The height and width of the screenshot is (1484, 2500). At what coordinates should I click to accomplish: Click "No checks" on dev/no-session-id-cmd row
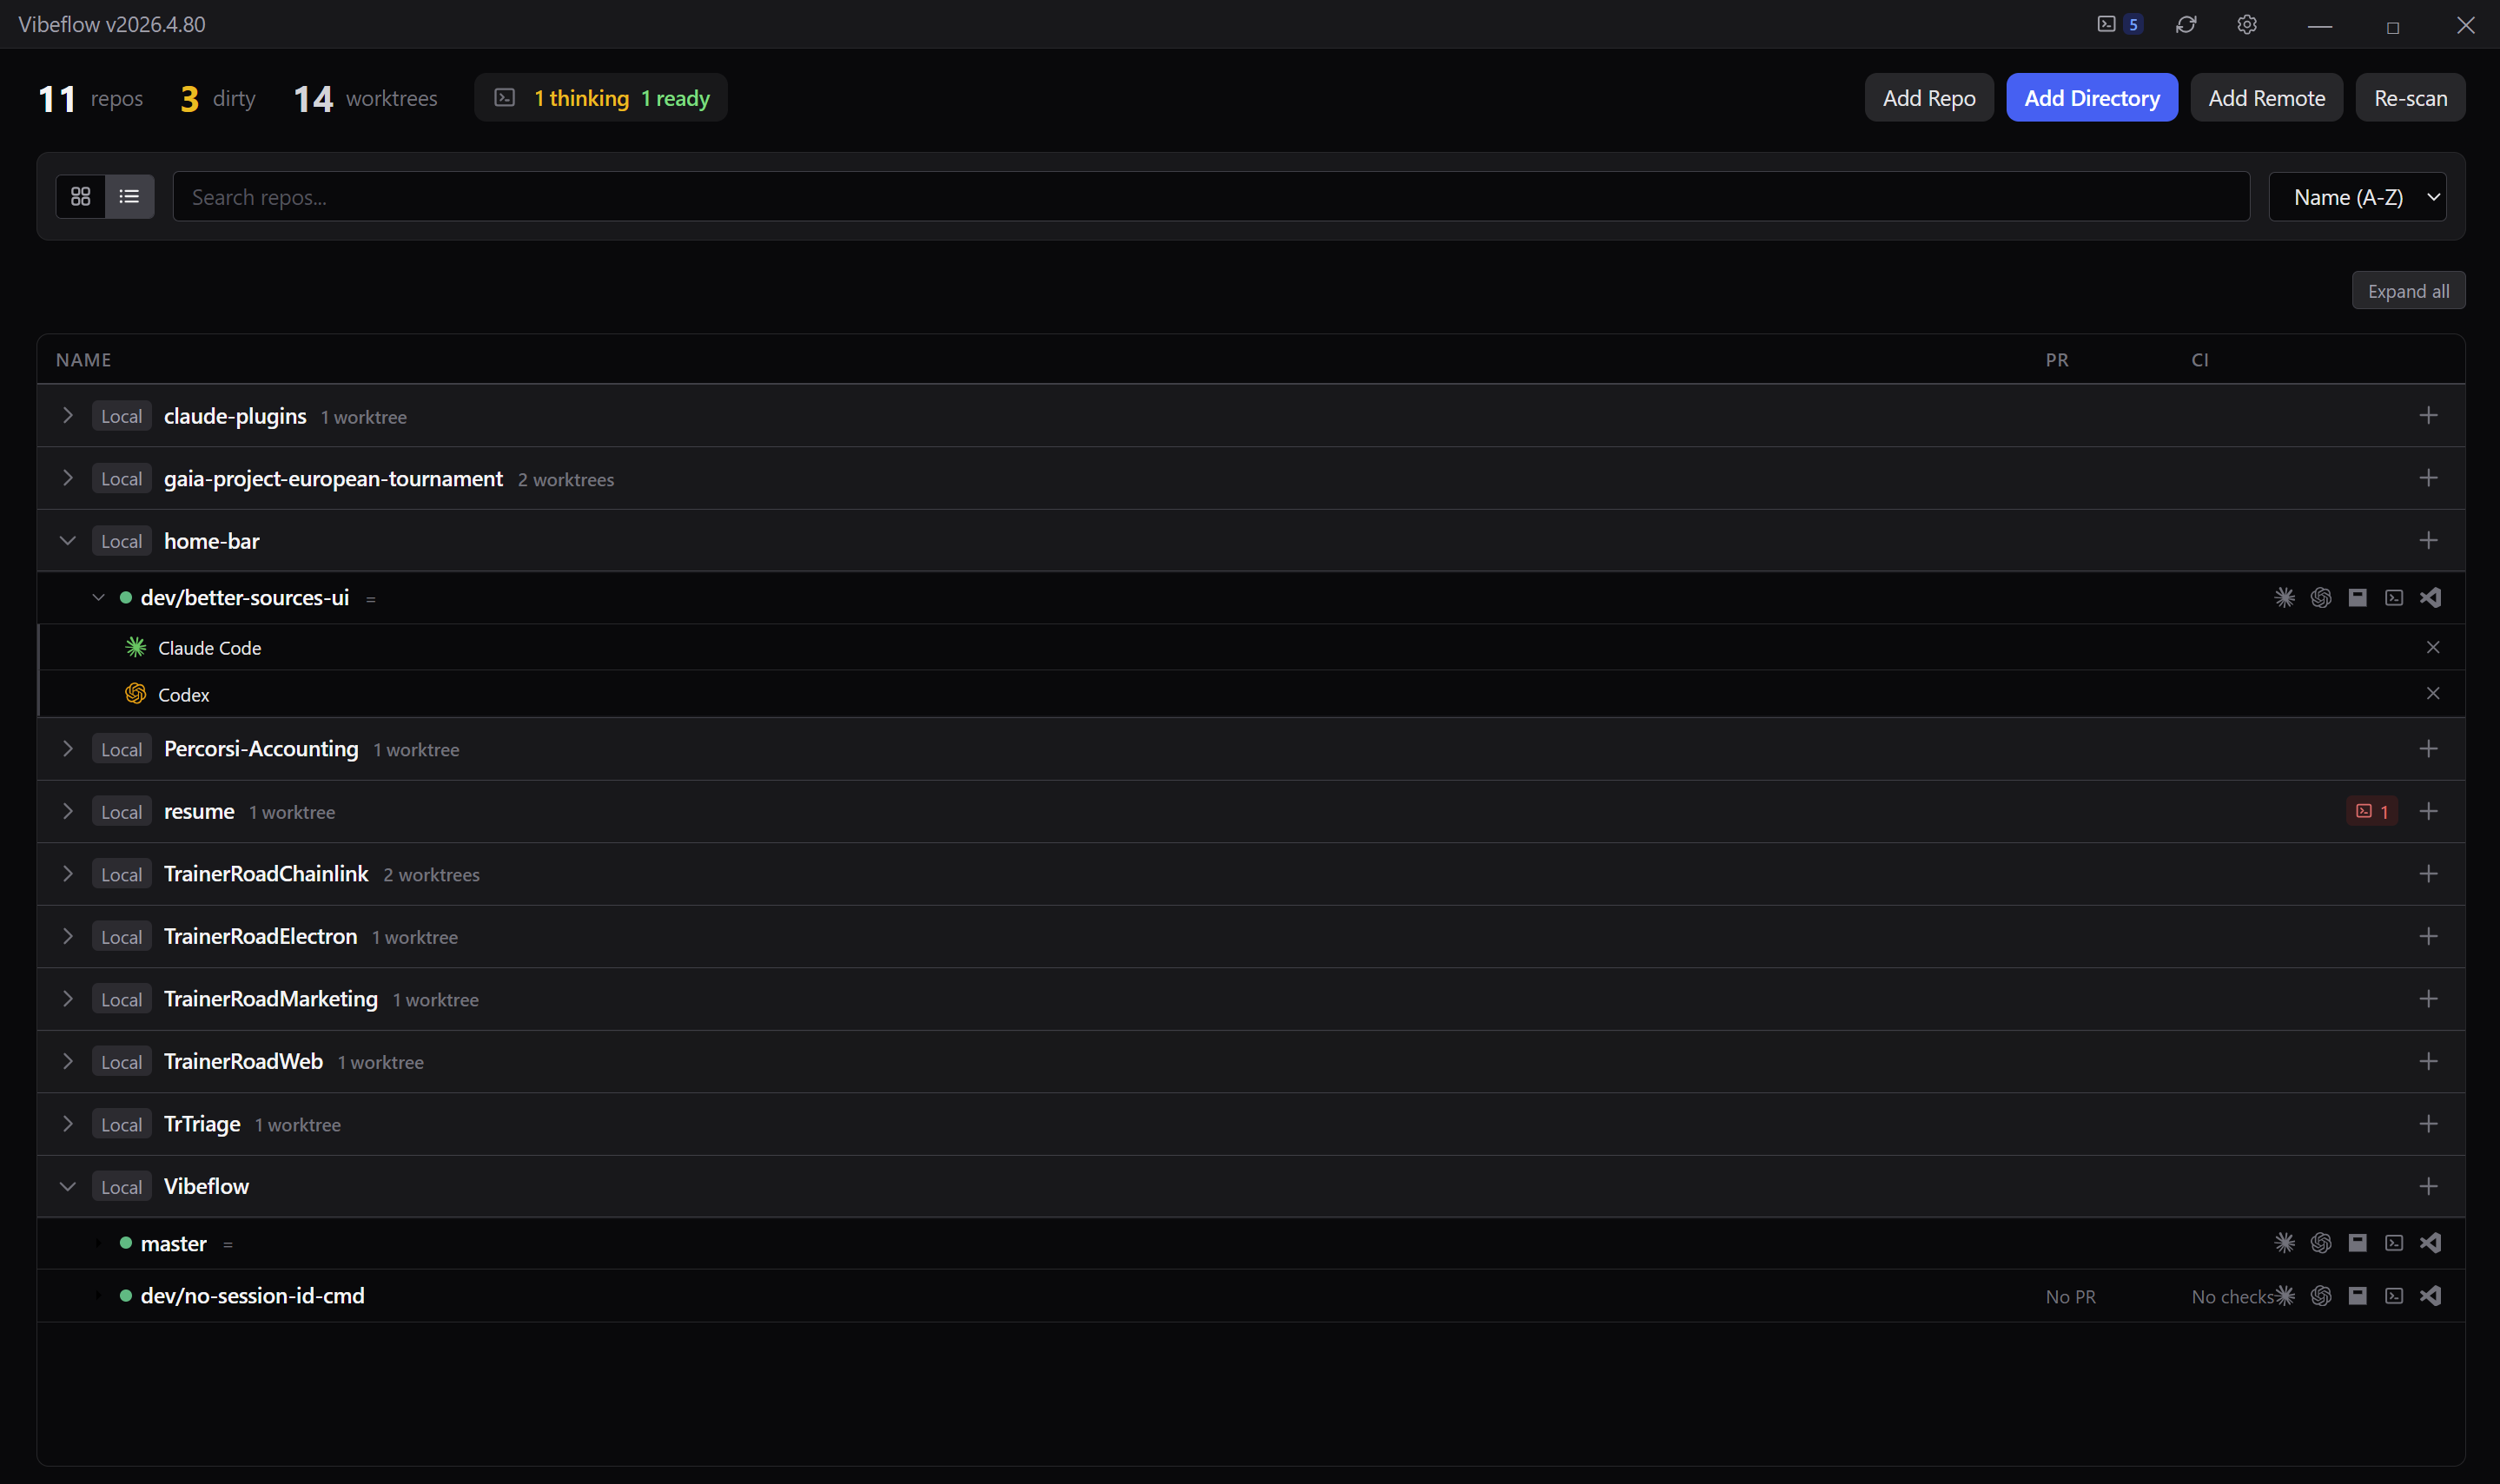coord(2233,1297)
